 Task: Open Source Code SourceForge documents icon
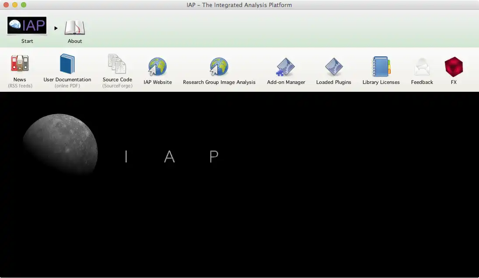click(x=117, y=64)
